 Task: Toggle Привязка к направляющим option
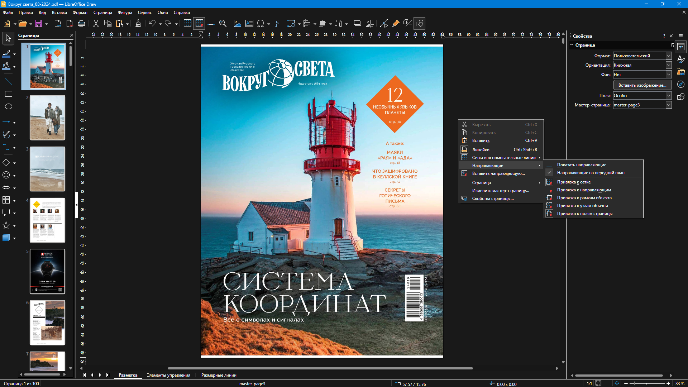(584, 190)
